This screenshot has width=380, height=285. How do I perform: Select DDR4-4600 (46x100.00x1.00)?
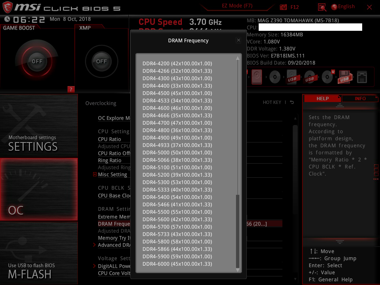pos(177,108)
